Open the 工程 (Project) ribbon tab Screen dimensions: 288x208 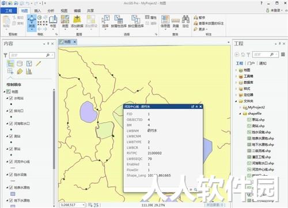click(x=9, y=10)
